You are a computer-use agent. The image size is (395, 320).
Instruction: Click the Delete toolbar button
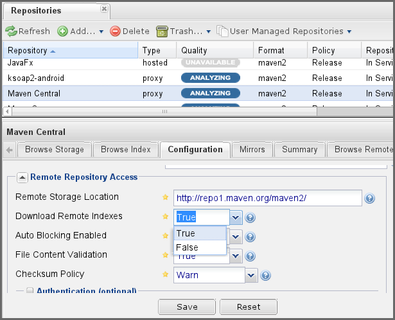[130, 31]
